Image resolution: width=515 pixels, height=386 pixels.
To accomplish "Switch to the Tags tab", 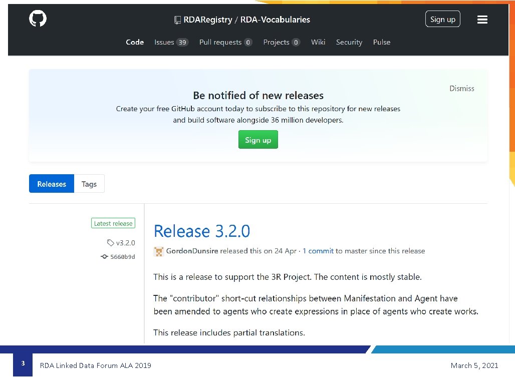I will [89, 184].
